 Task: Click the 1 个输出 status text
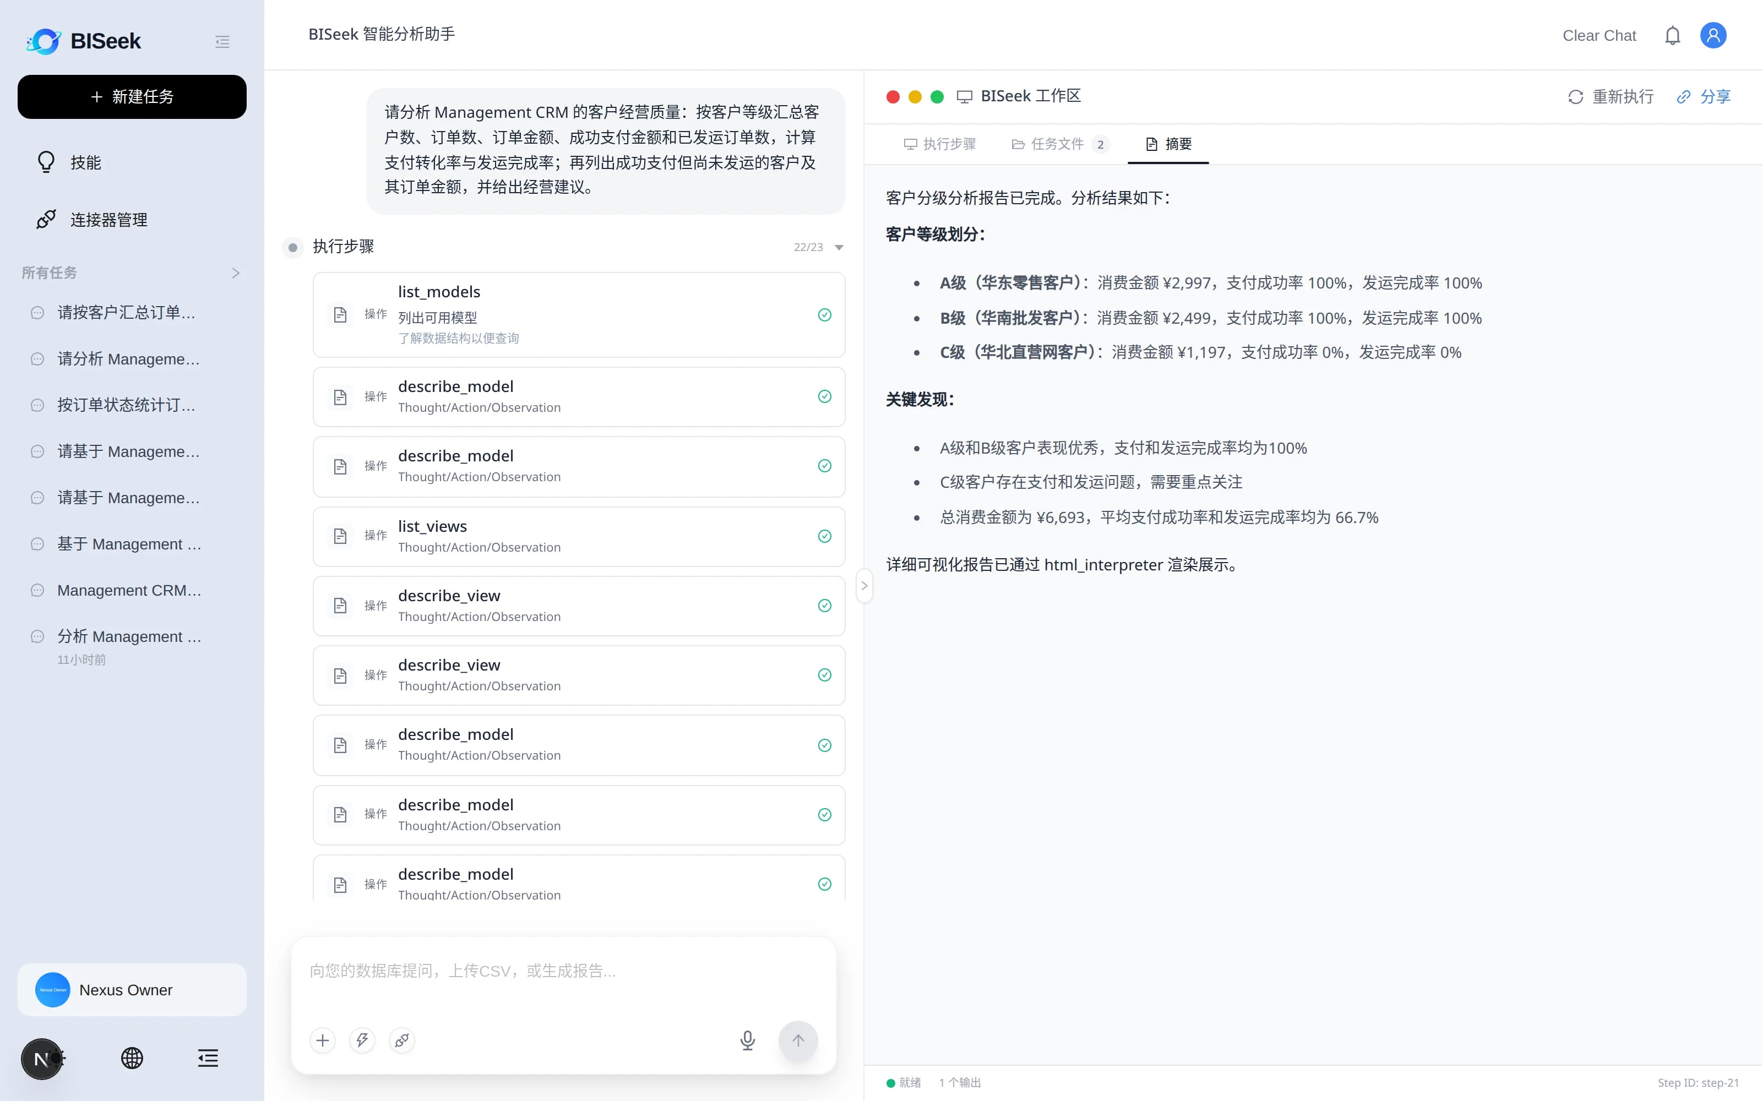[959, 1082]
